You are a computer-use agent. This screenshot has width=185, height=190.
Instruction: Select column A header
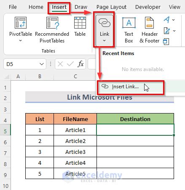pyautogui.click(x=18, y=77)
